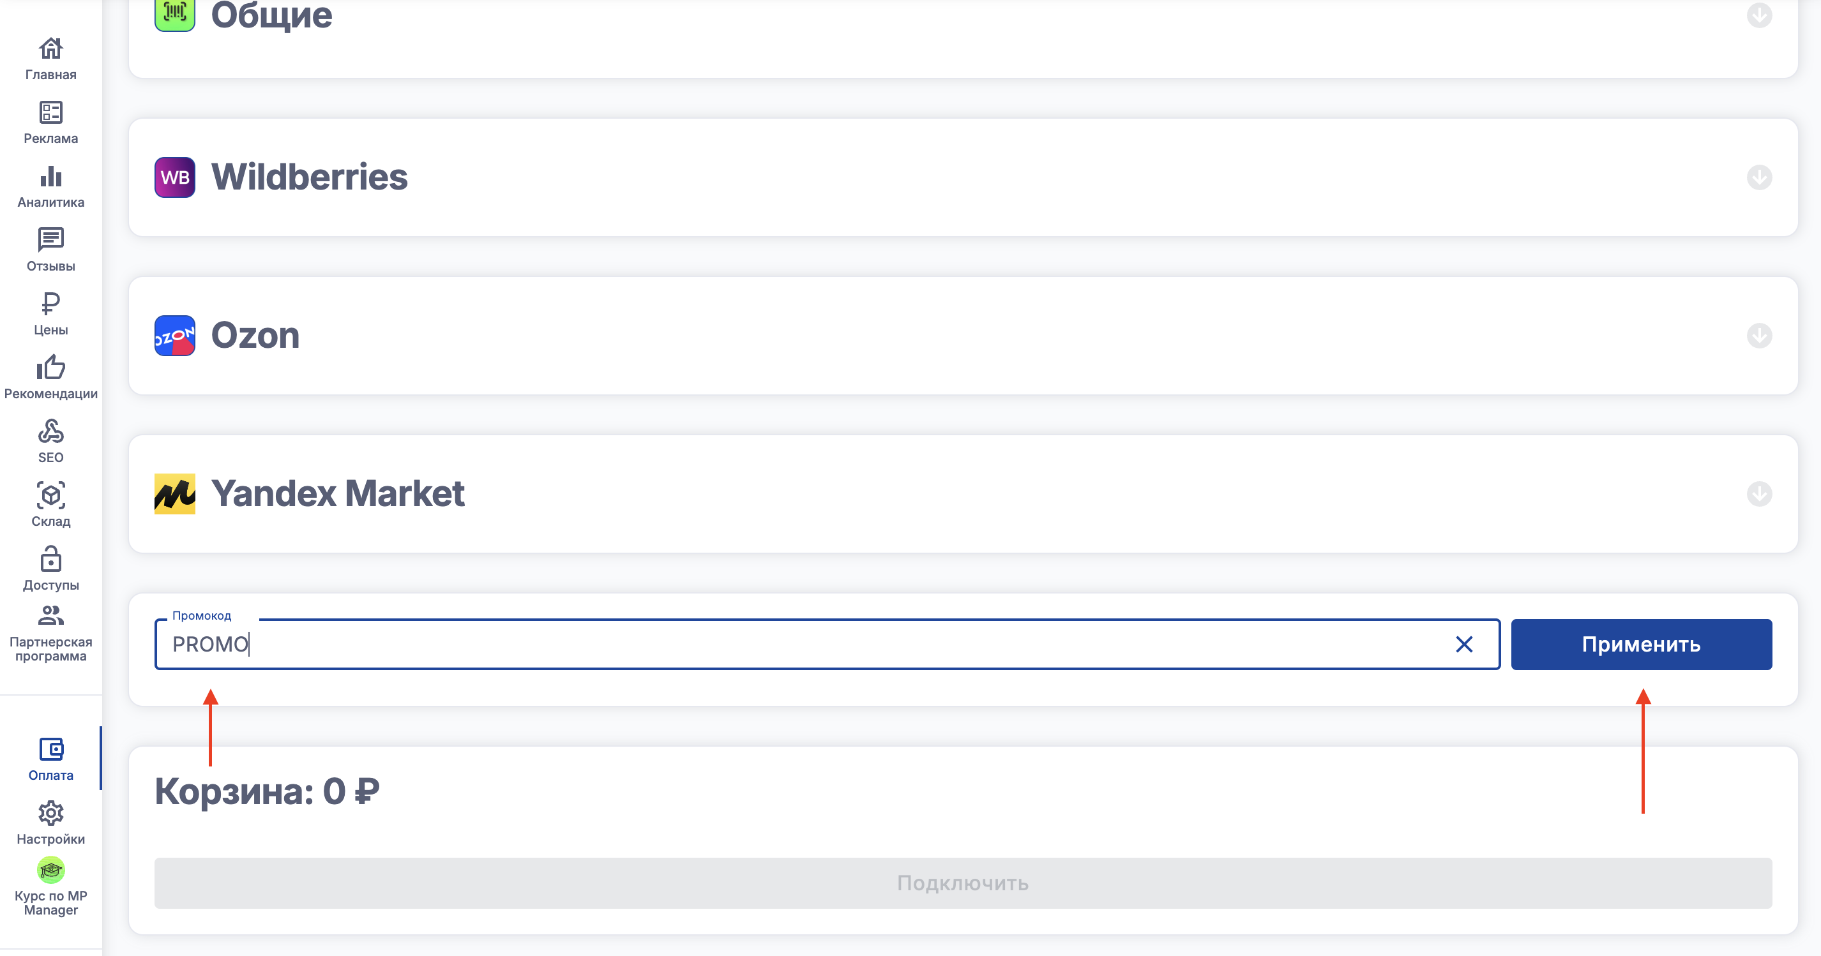Screen dimensions: 1821x956
Task: Open the Главная home icon
Action: pyautogui.click(x=51, y=50)
